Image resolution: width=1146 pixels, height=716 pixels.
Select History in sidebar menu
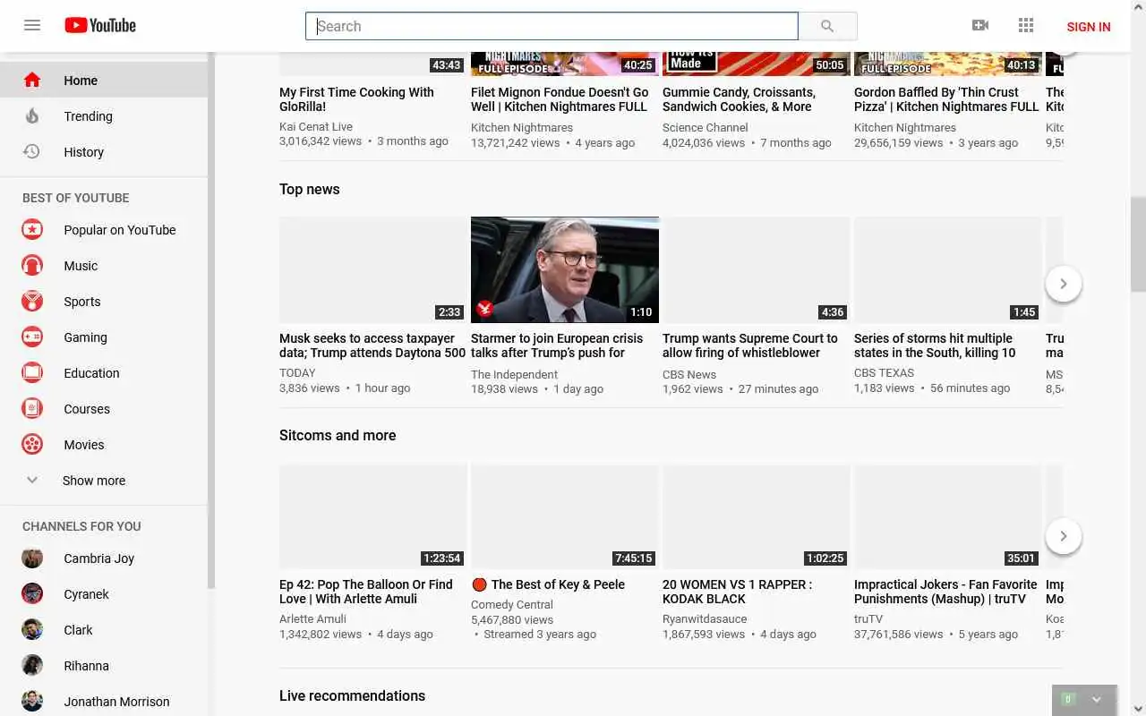[x=104, y=152]
